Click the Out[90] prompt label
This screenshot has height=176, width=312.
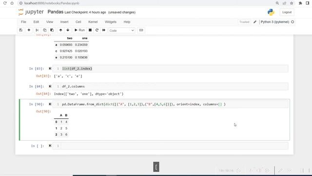pyautogui.click(x=43, y=111)
